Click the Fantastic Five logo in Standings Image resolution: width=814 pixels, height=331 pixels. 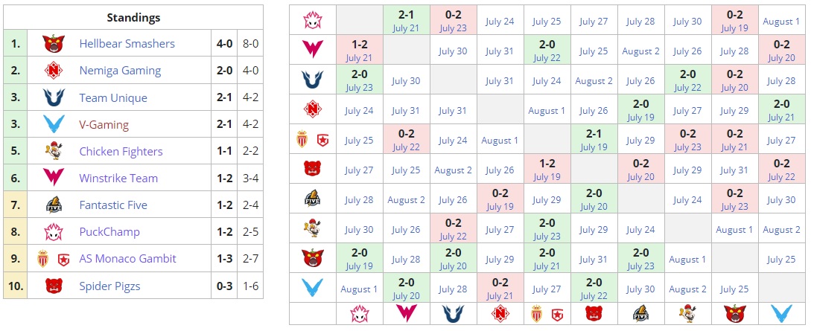click(x=51, y=205)
